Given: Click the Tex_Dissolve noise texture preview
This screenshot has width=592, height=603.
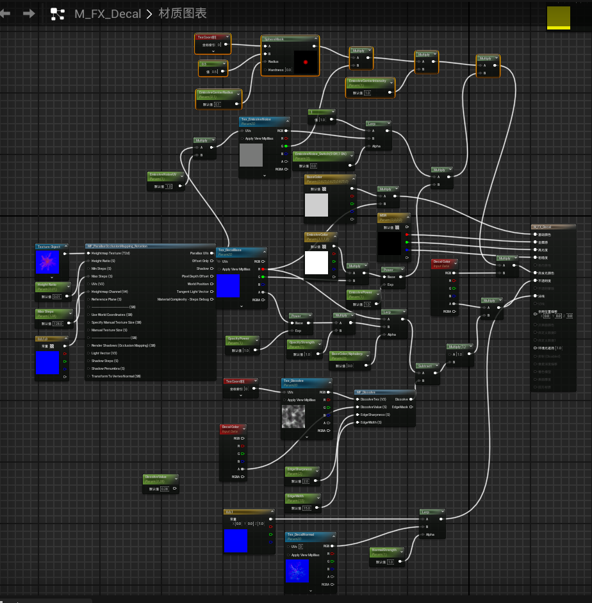Looking at the screenshot, I should pos(294,416).
